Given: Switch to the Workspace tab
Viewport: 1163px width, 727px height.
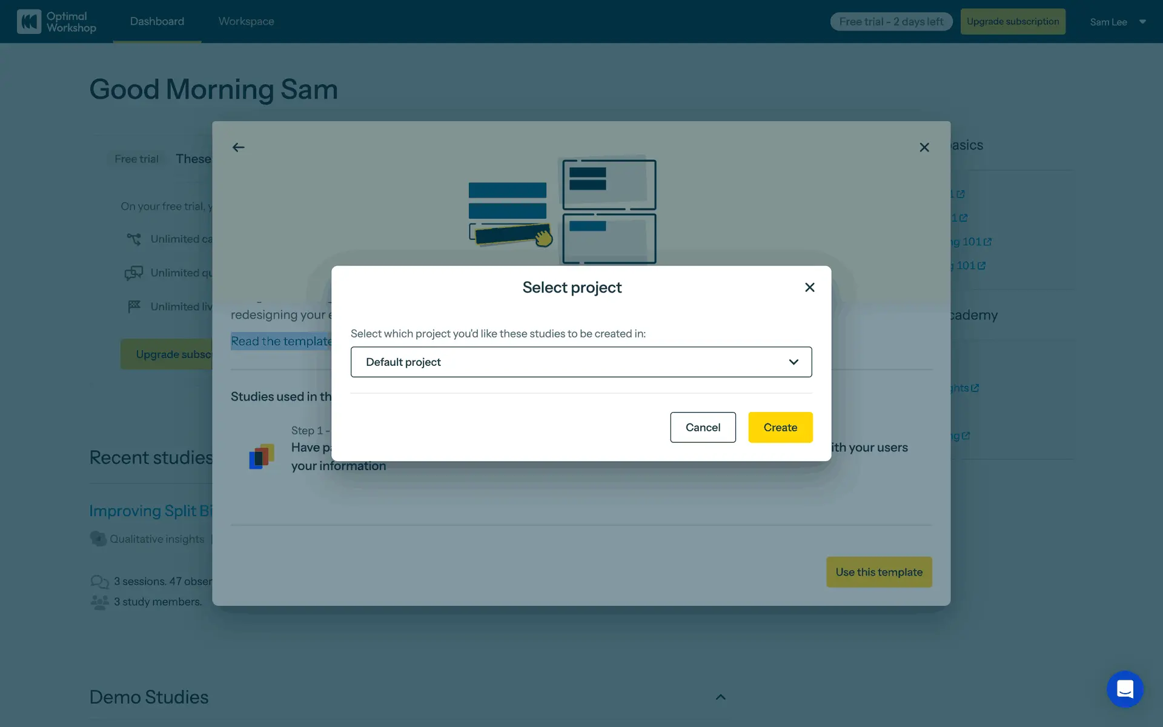Looking at the screenshot, I should pos(246,22).
